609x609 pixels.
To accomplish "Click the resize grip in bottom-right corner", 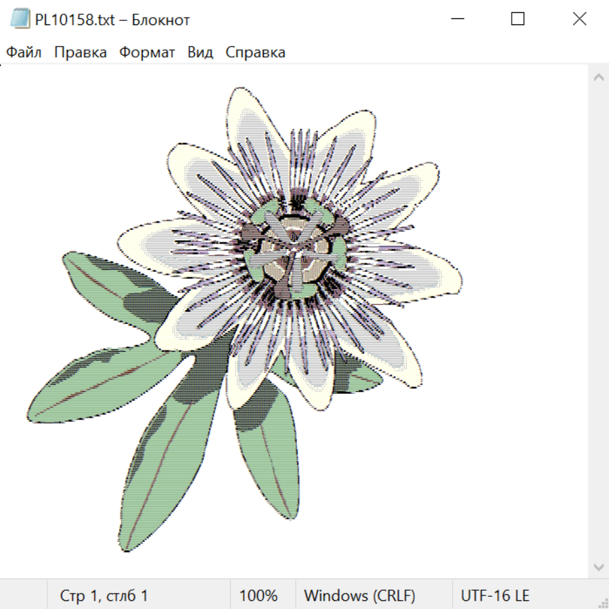I will point(602,602).
